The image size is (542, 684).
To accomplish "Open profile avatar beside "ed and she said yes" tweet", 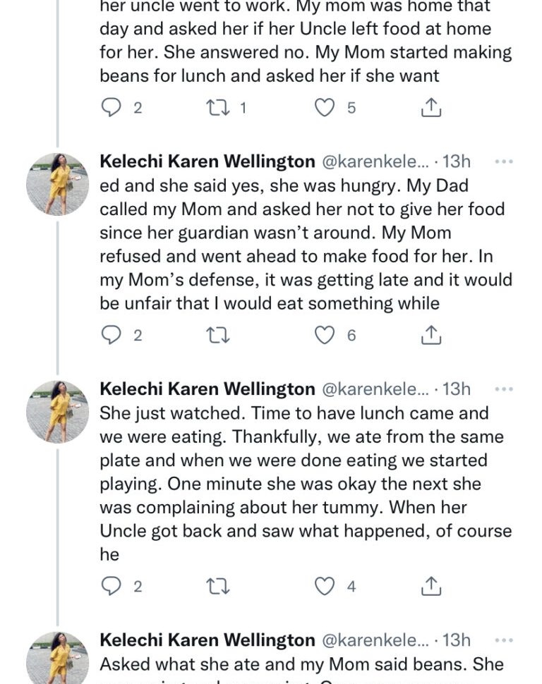I will [x=57, y=183].
